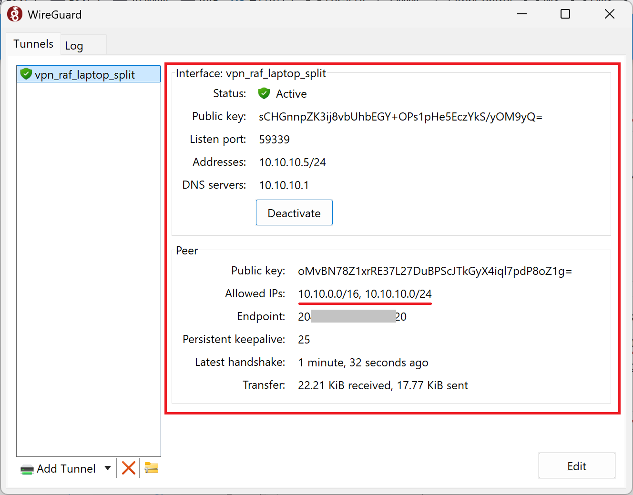Close the WireGuard window
Screen dimensions: 633x495
tap(610, 14)
